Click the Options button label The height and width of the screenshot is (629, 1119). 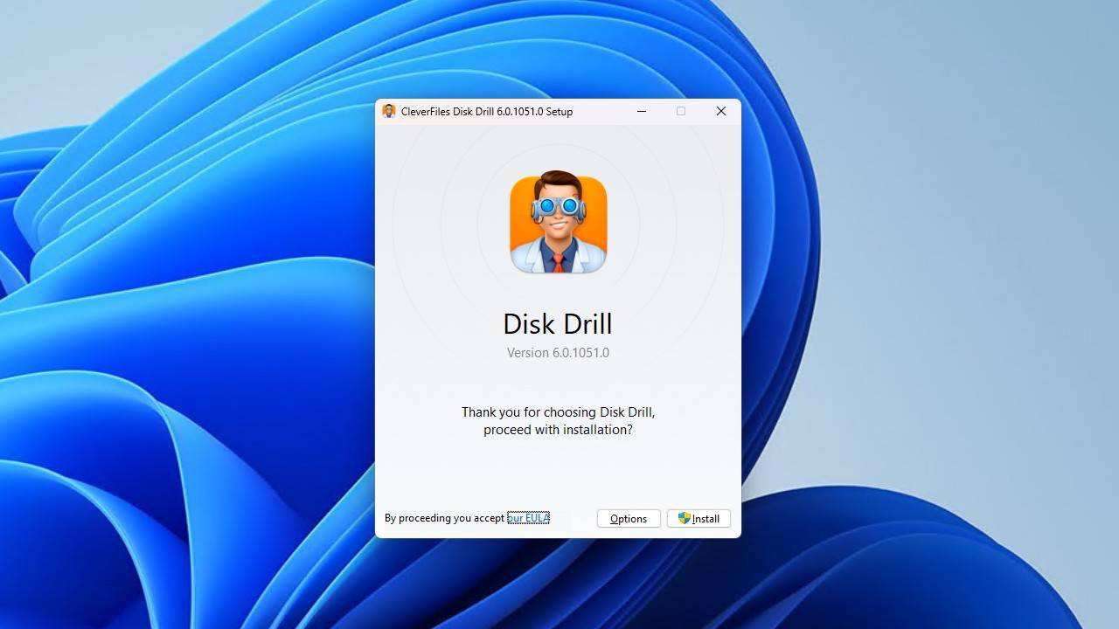628,518
